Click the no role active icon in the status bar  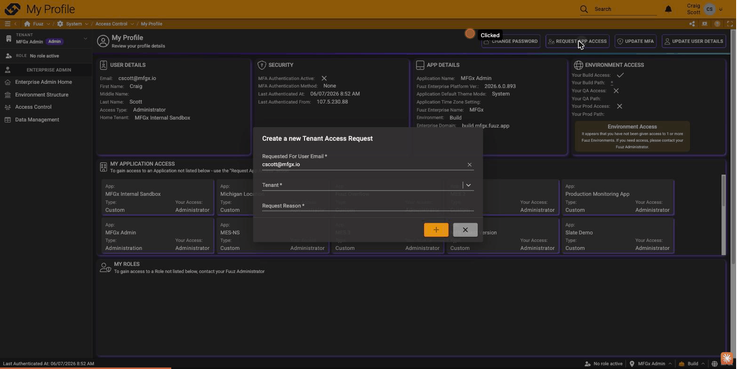tap(587, 363)
